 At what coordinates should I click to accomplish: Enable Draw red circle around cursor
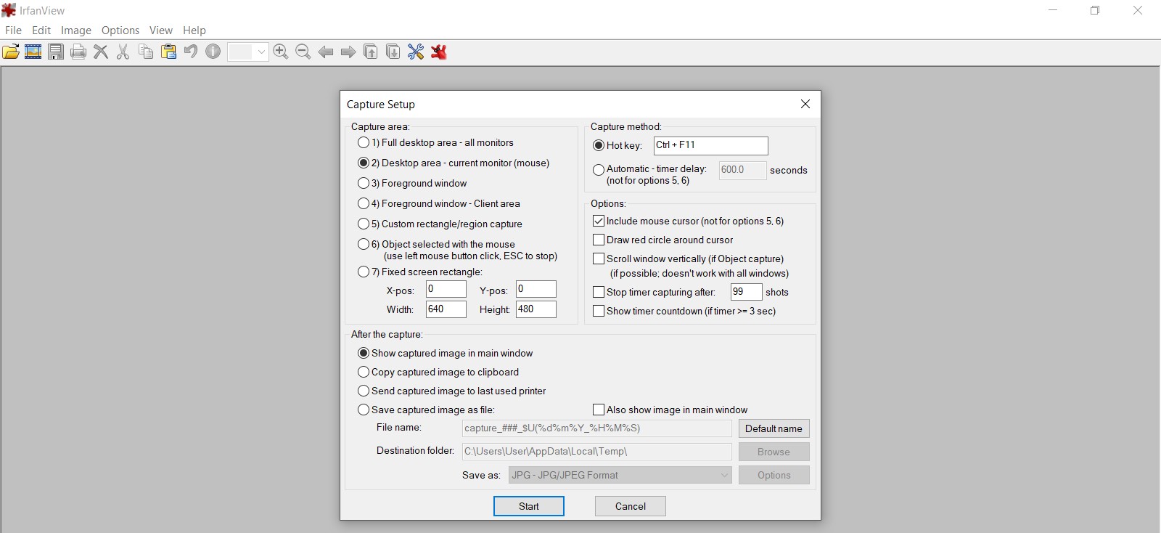click(x=599, y=240)
